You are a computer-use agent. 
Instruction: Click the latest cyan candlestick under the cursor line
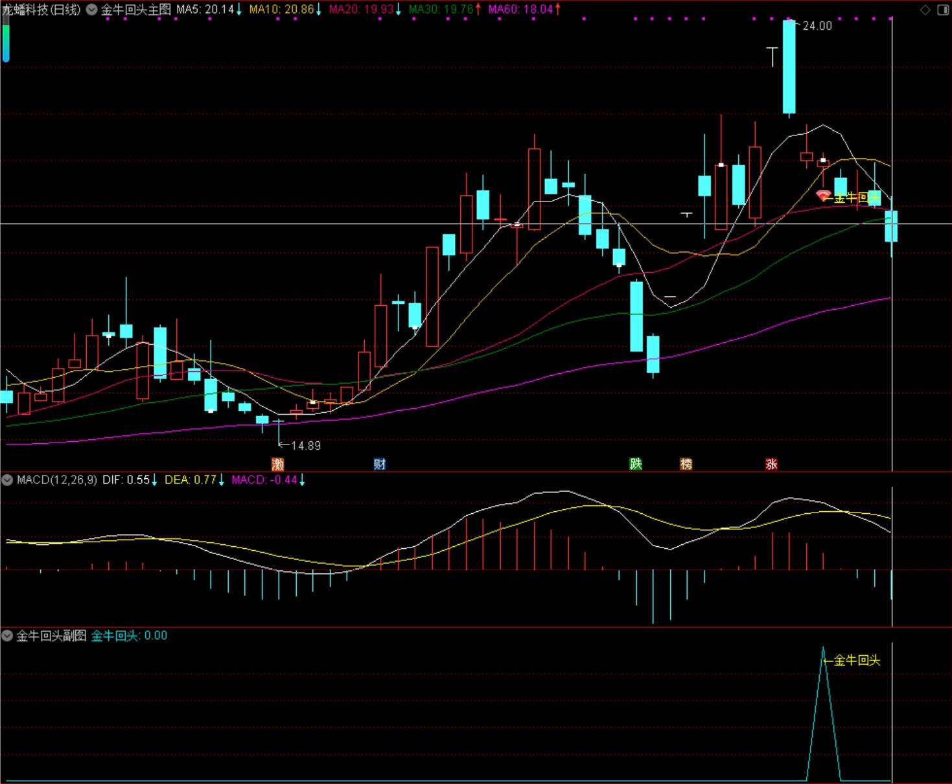(891, 227)
